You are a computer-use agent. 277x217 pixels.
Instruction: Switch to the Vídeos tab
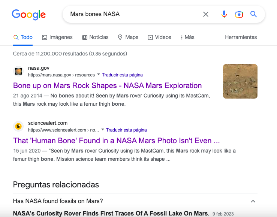click(159, 37)
